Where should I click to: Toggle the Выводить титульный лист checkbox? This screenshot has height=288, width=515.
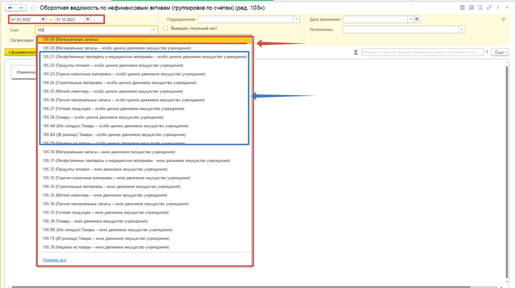(165, 29)
